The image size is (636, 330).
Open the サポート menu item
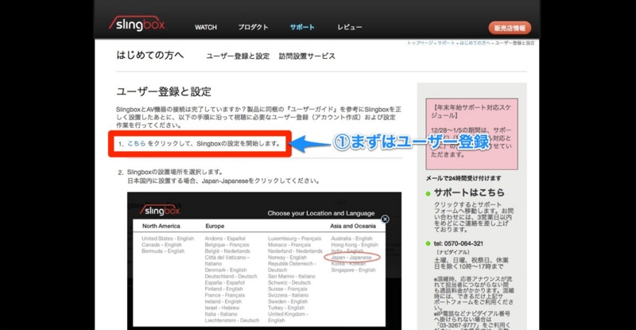click(302, 27)
